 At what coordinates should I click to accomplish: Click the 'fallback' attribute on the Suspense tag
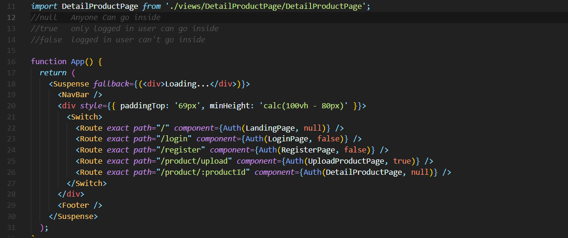pyautogui.click(x=112, y=84)
